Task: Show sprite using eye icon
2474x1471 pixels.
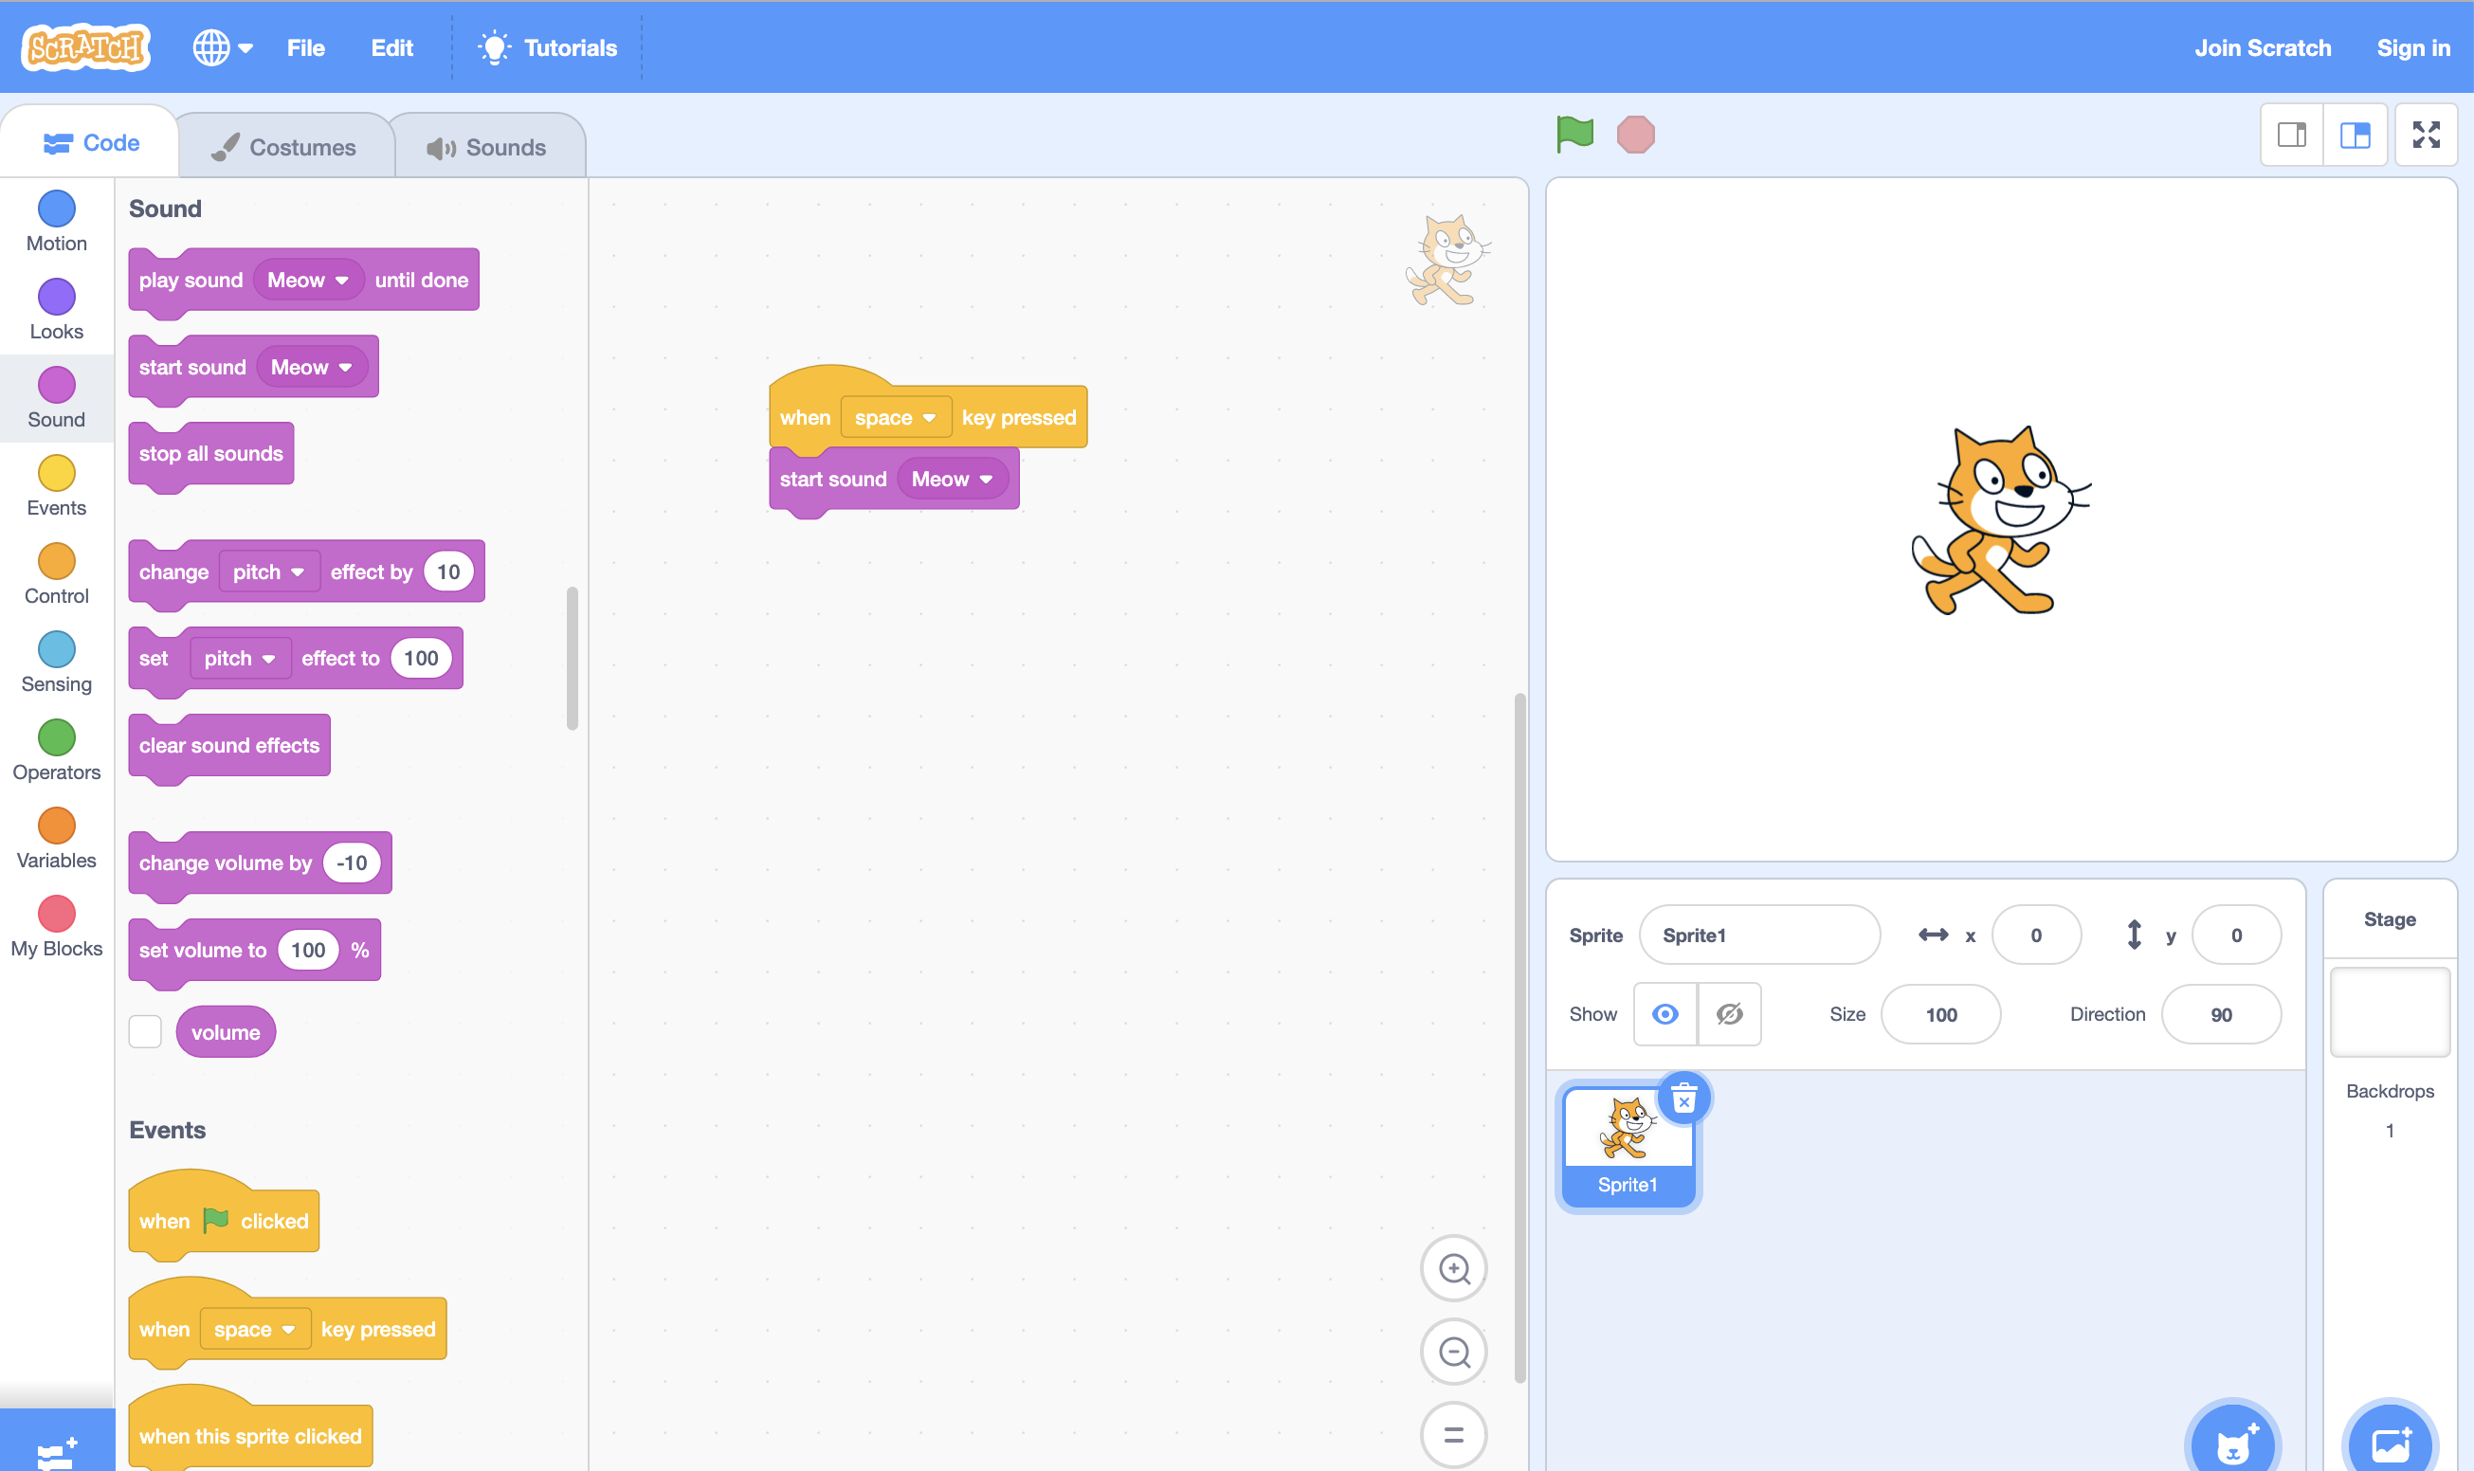Action: [1665, 1014]
